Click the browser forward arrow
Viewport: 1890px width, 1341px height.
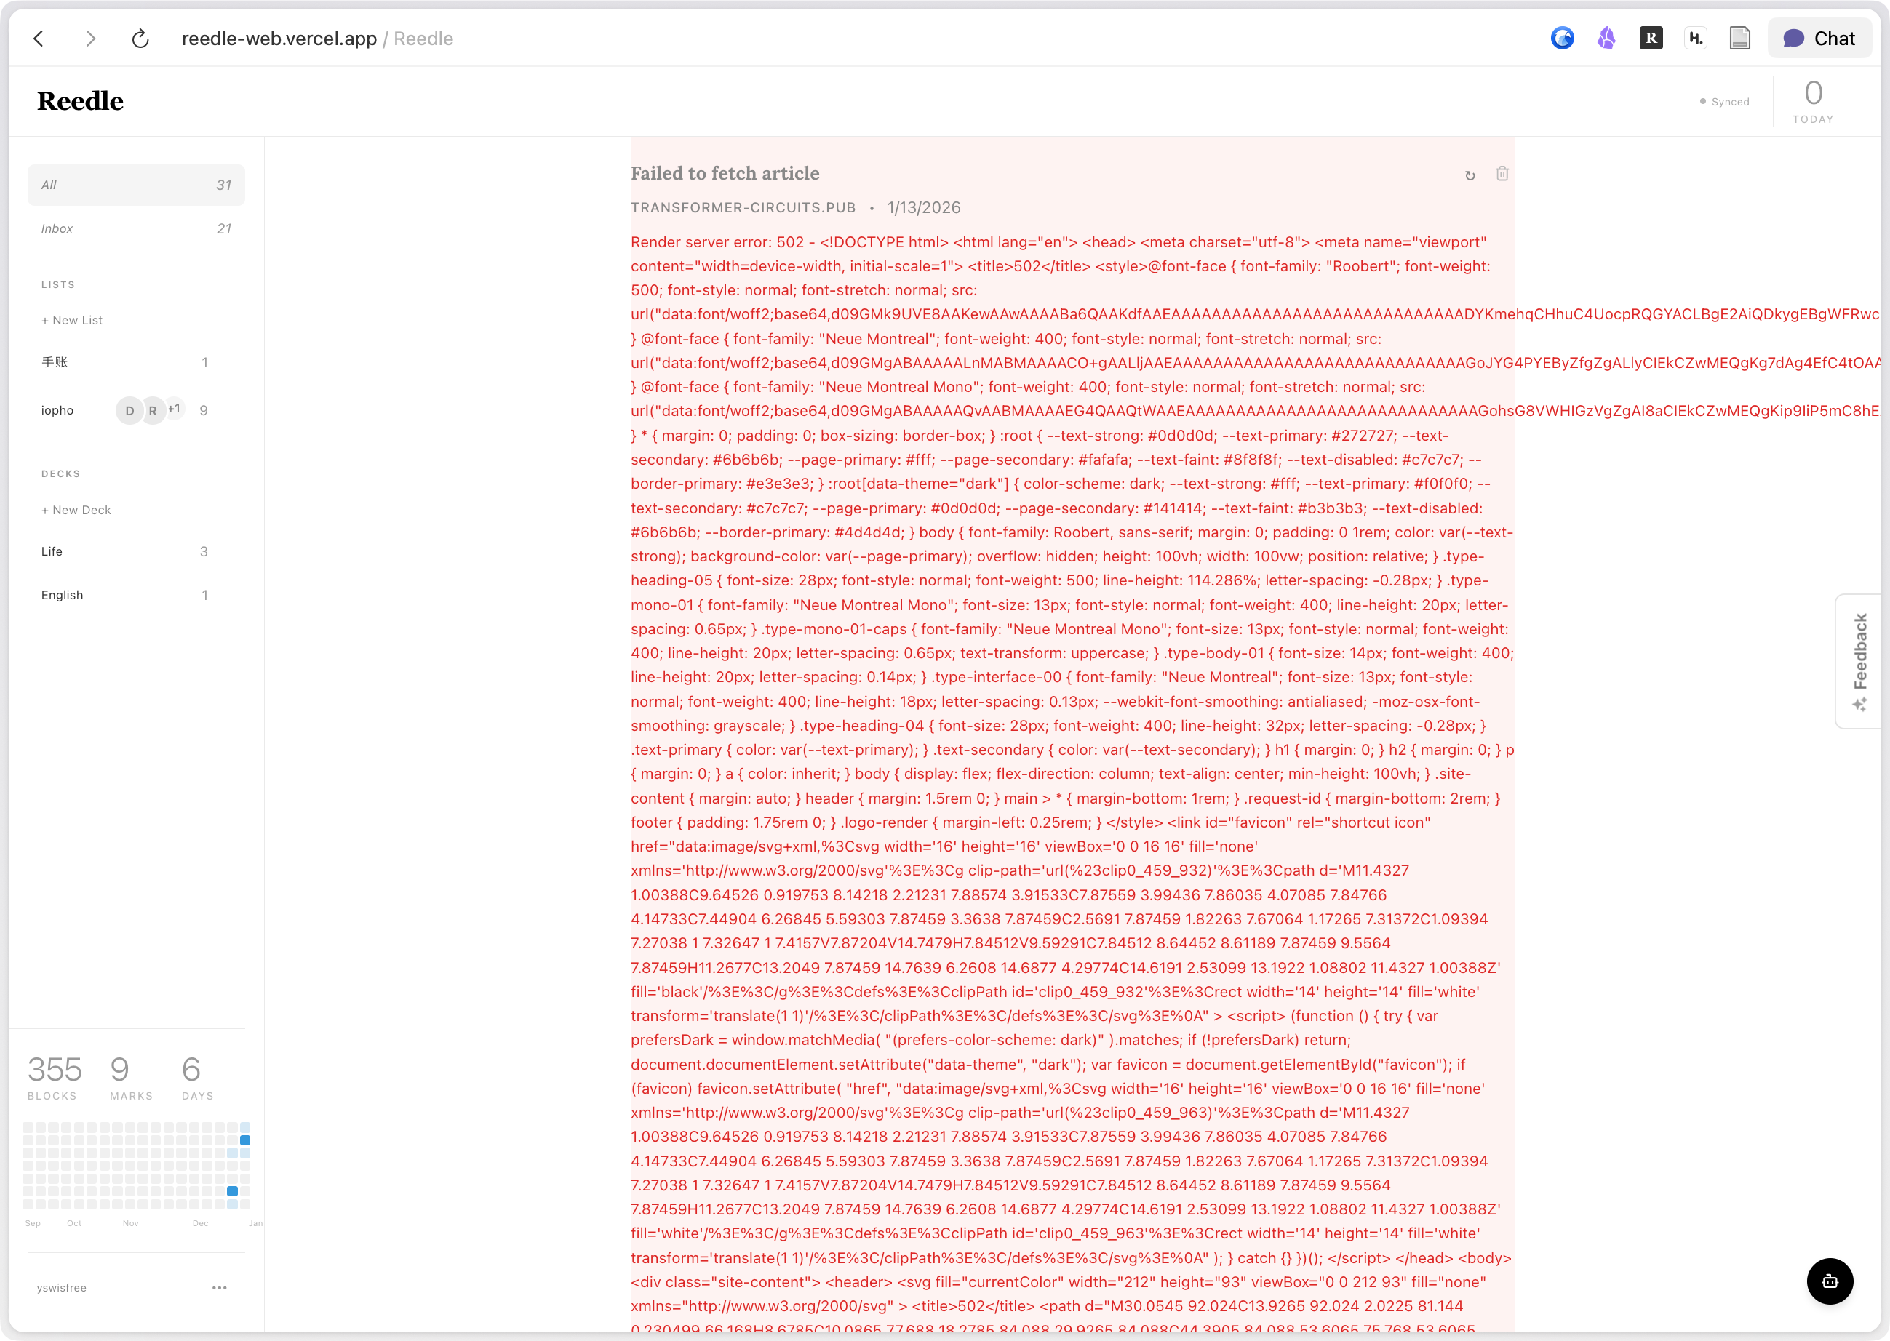[x=90, y=39]
